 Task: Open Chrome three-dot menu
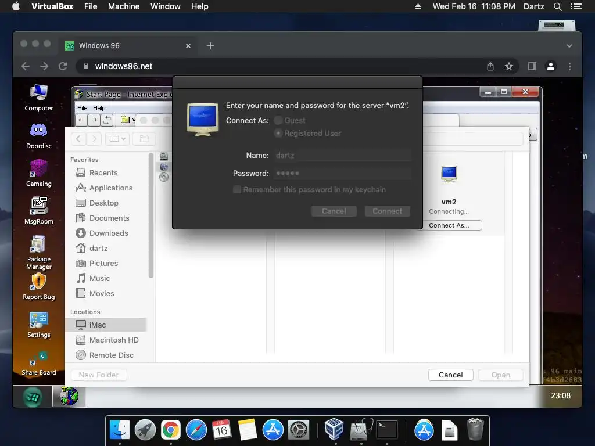coord(569,66)
